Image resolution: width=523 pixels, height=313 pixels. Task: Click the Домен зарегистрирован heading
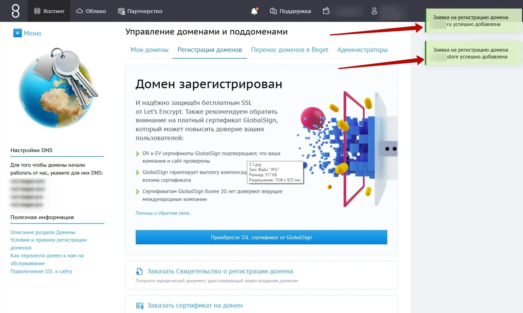[x=209, y=84]
